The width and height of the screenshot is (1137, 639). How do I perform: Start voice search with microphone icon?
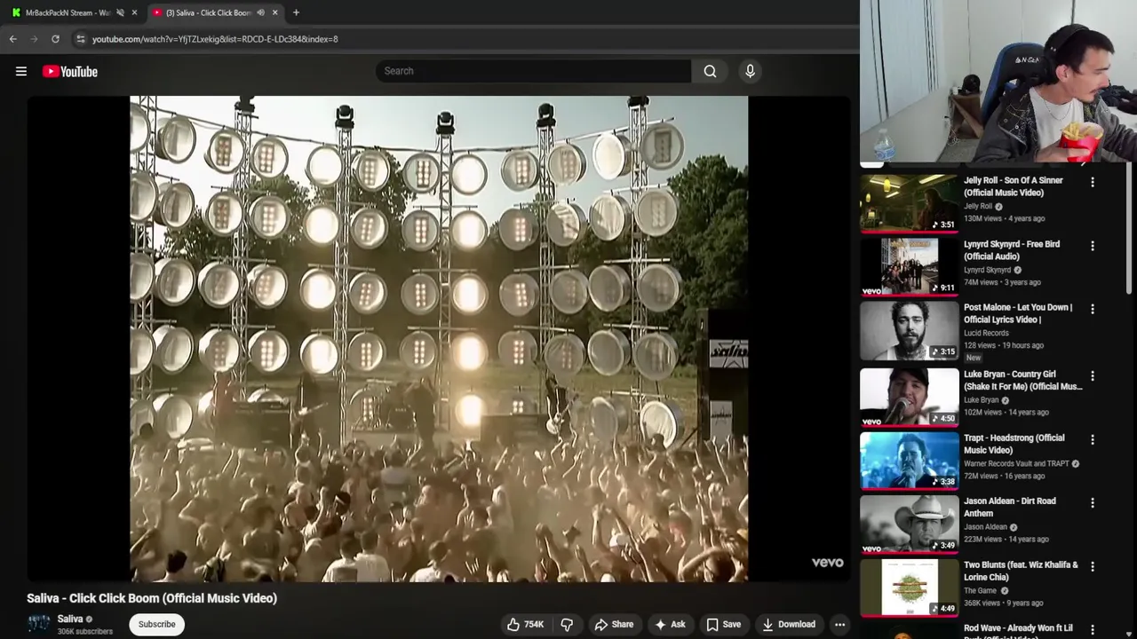tap(750, 71)
